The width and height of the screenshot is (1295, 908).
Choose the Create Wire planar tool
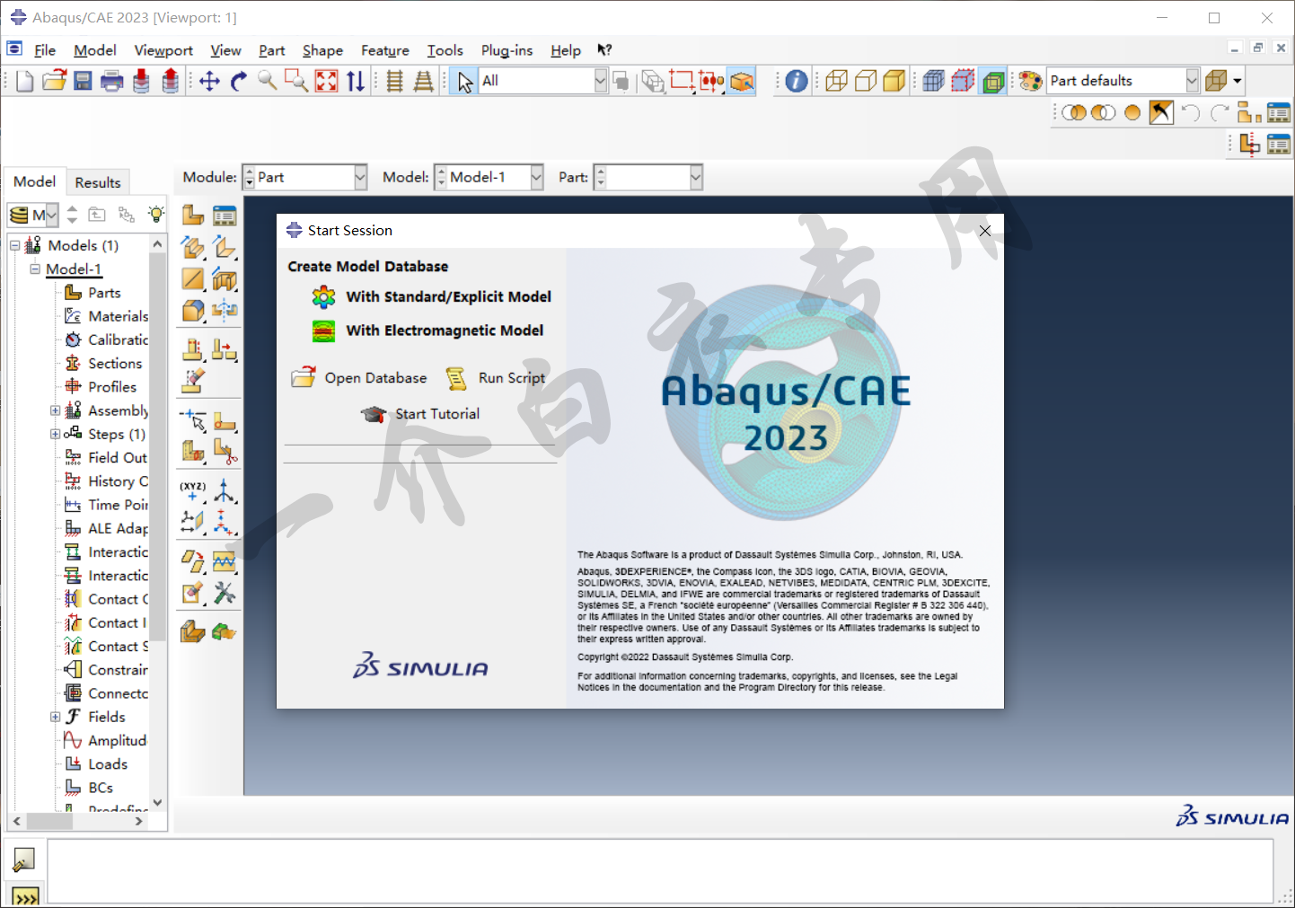(x=225, y=247)
